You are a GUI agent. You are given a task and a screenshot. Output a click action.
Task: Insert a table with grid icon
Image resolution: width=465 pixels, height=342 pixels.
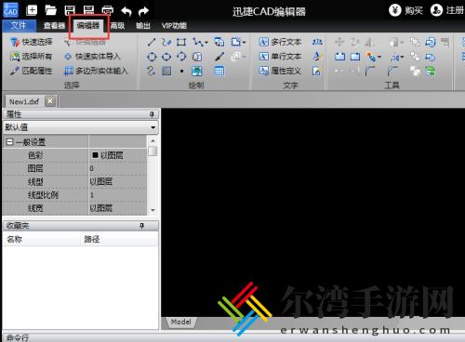[x=219, y=72]
